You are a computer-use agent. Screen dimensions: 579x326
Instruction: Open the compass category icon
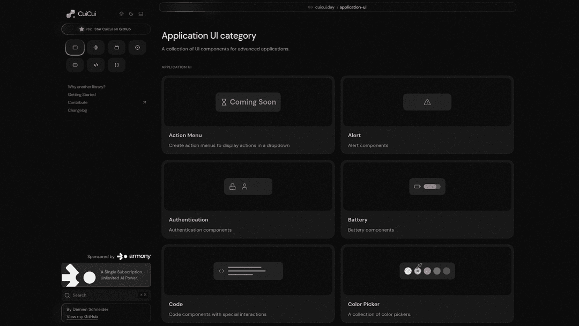coord(137,48)
